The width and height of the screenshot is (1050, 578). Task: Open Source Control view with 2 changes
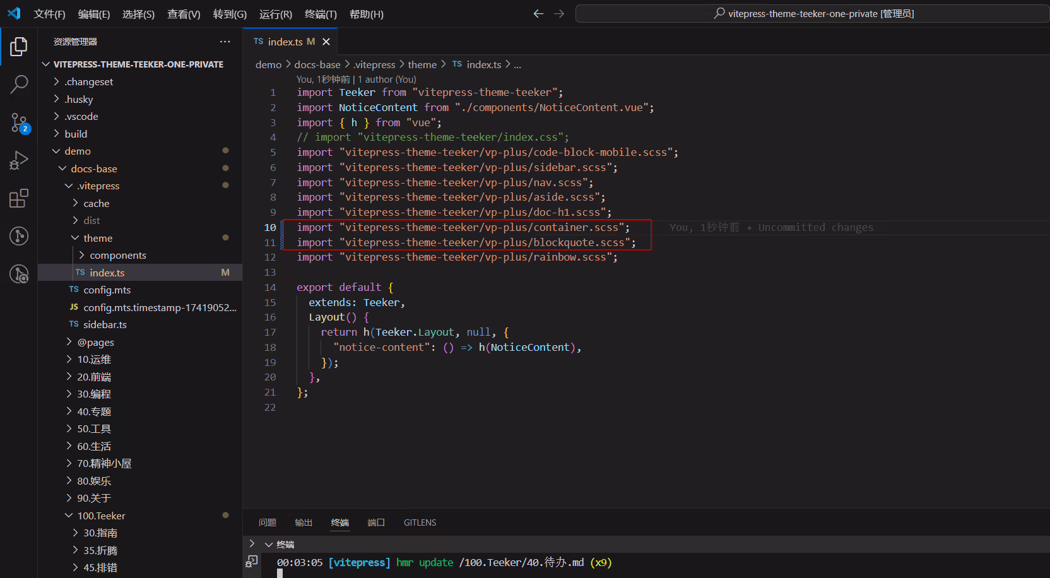click(x=19, y=122)
